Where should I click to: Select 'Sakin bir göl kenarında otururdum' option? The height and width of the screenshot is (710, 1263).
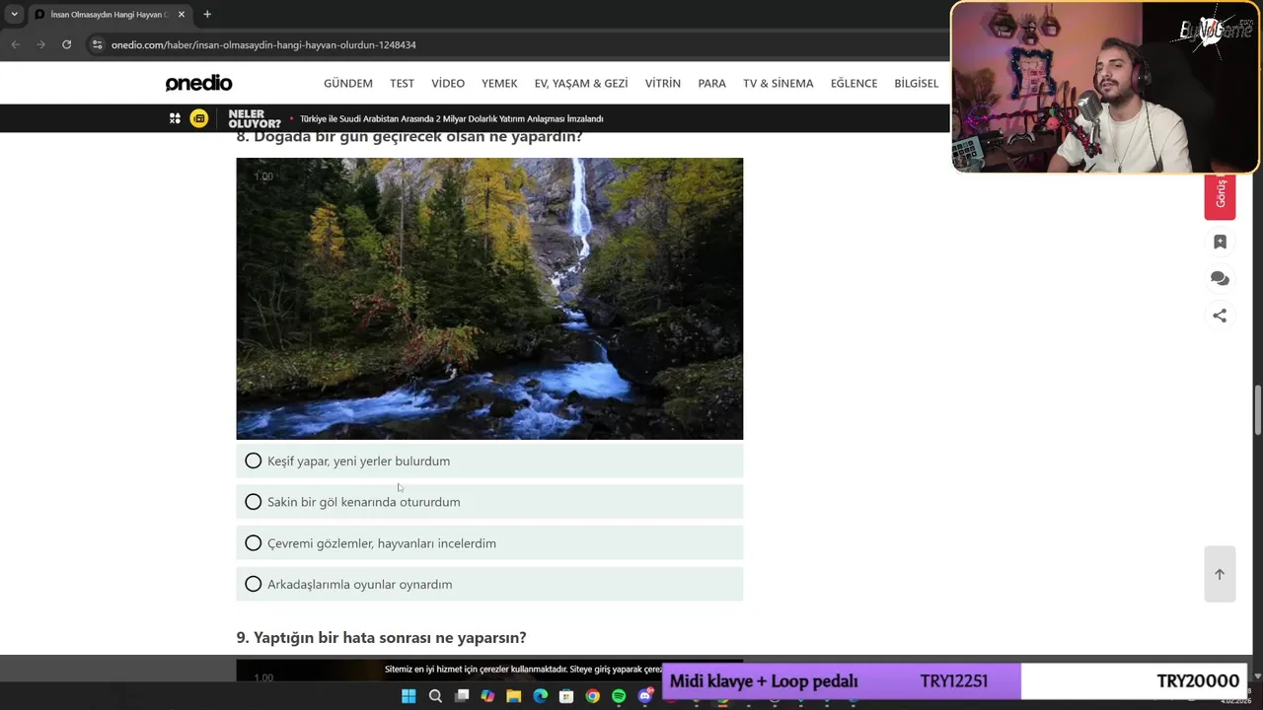point(489,502)
